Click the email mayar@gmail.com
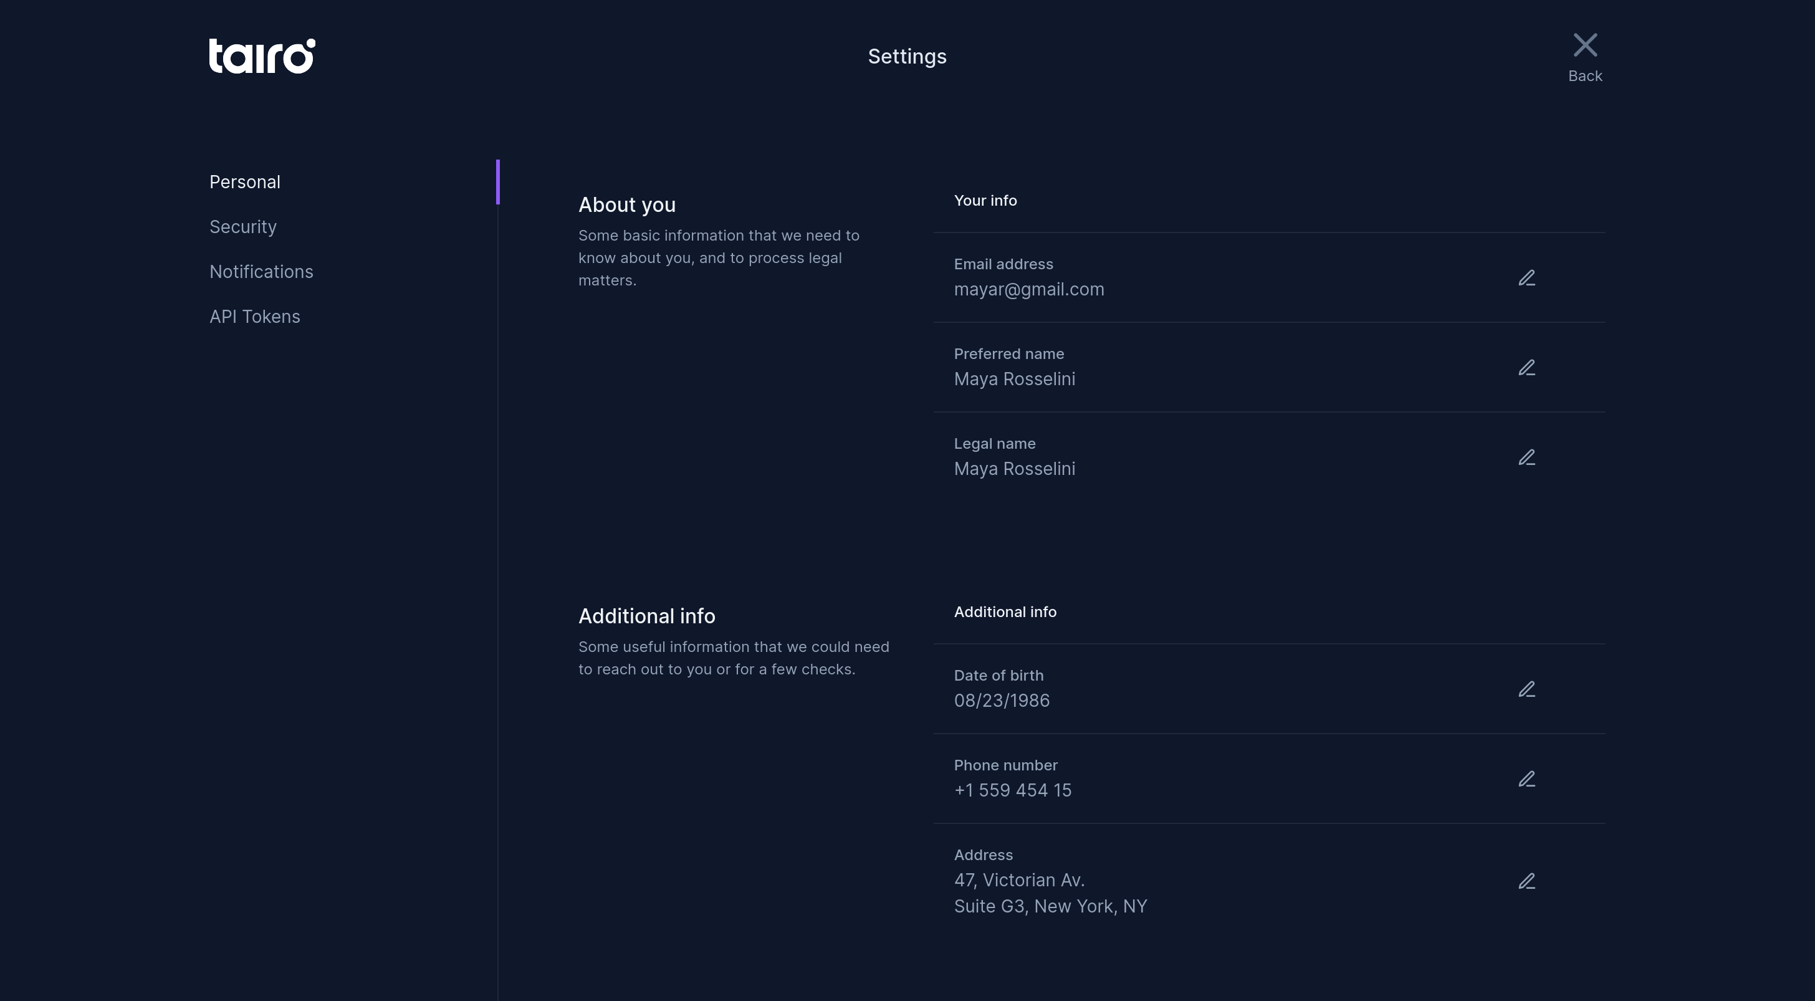The width and height of the screenshot is (1815, 1001). click(1028, 290)
